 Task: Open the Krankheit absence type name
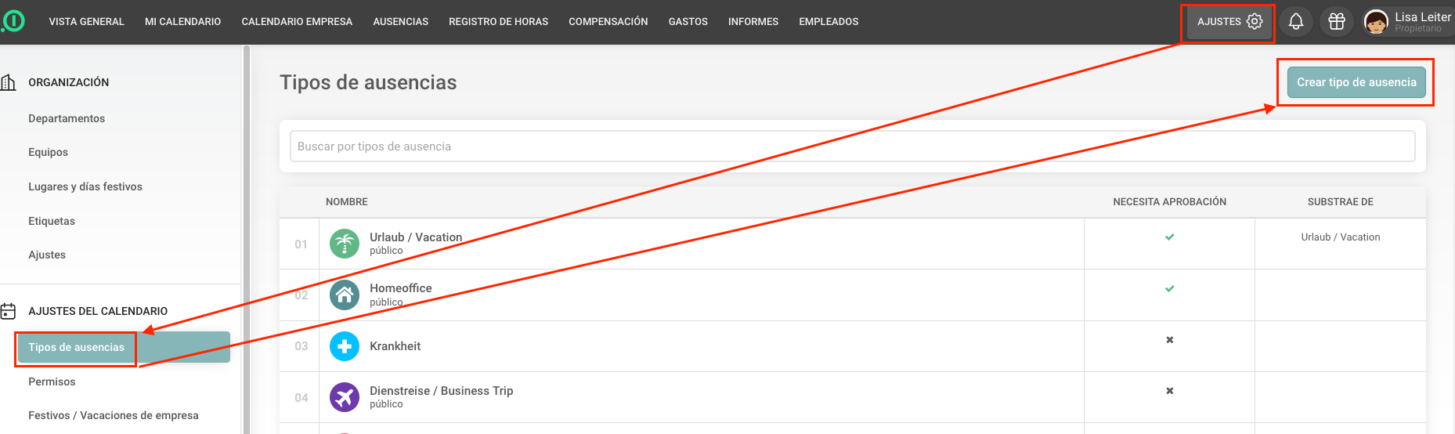[395, 346]
